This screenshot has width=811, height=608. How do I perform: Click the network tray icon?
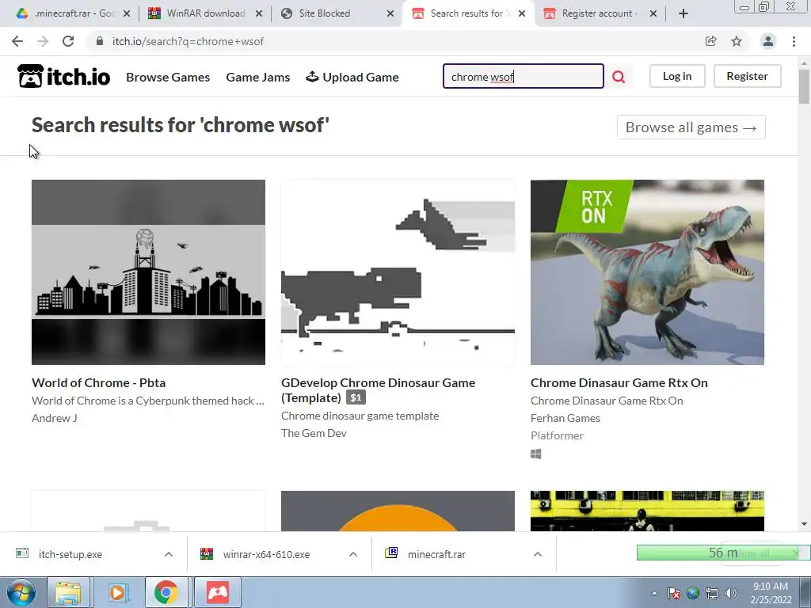pos(712,593)
